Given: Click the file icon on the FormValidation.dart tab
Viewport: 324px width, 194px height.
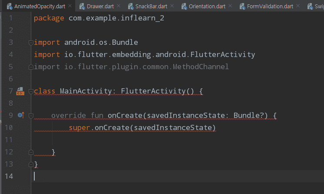Looking at the screenshot, I should click(x=243, y=7).
